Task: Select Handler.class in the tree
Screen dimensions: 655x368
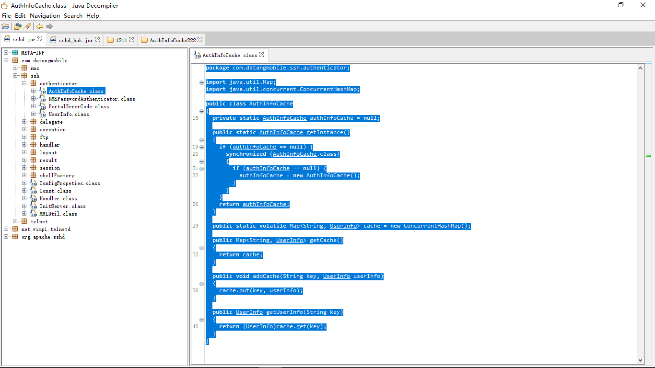Action: click(x=58, y=198)
